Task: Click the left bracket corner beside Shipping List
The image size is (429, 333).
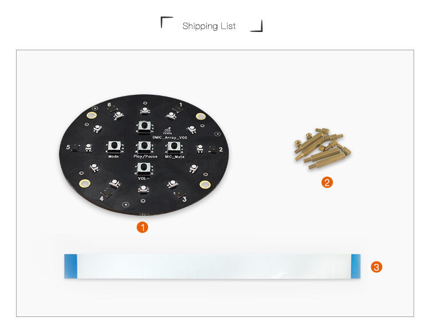Action: pos(166,22)
